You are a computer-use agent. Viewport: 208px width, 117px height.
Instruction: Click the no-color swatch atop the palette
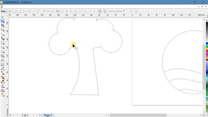tap(207, 21)
